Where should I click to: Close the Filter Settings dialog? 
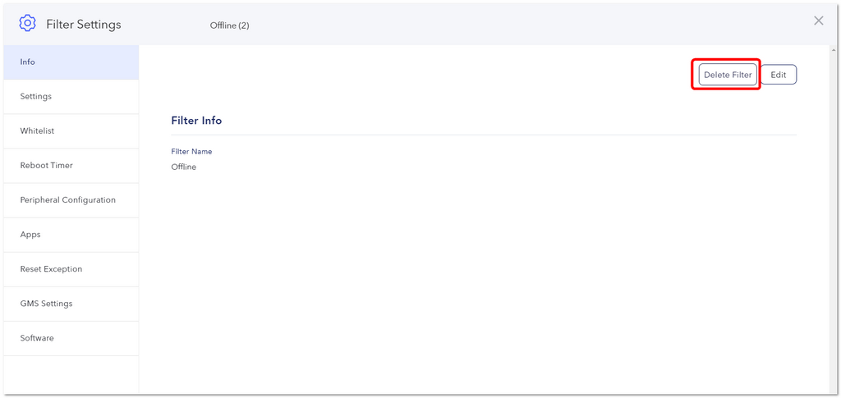click(819, 21)
